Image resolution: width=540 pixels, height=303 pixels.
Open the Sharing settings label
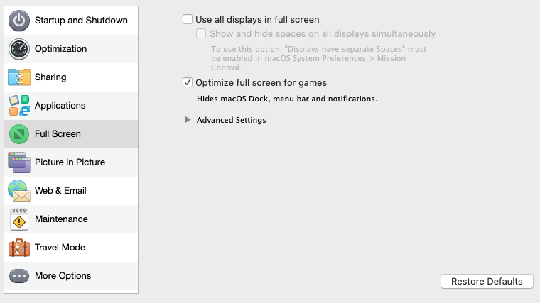(x=50, y=77)
